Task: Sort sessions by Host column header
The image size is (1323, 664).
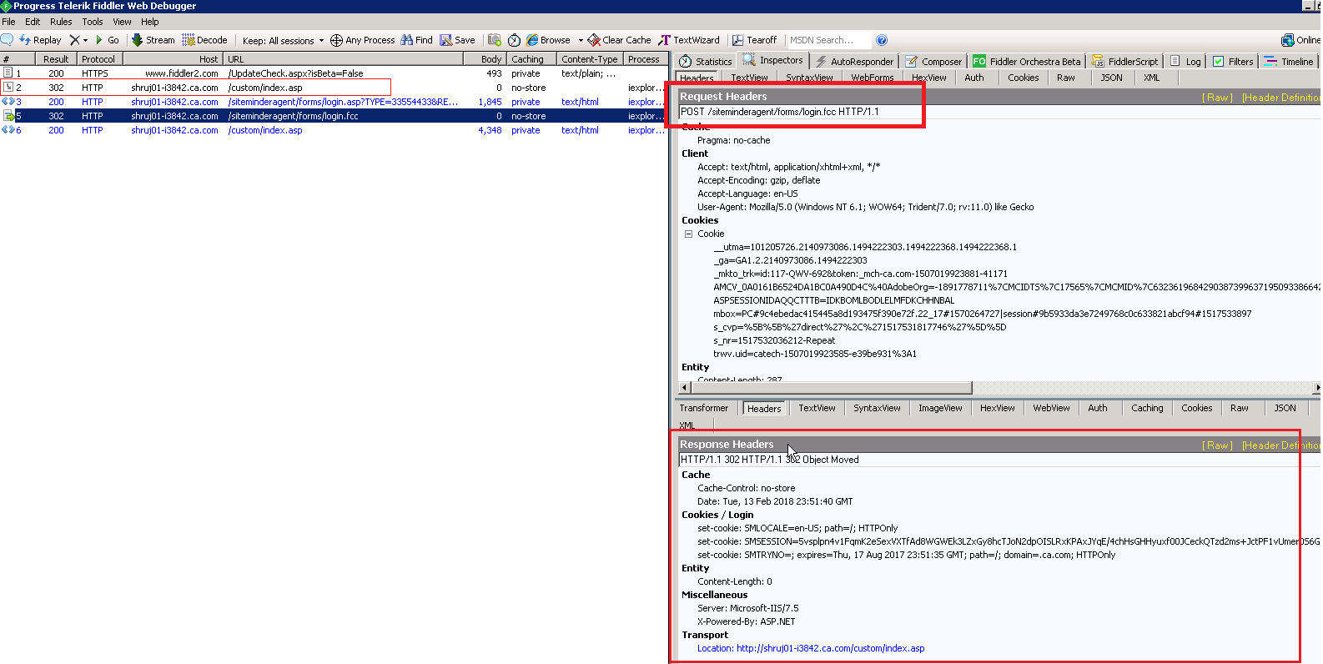Action: (174, 59)
